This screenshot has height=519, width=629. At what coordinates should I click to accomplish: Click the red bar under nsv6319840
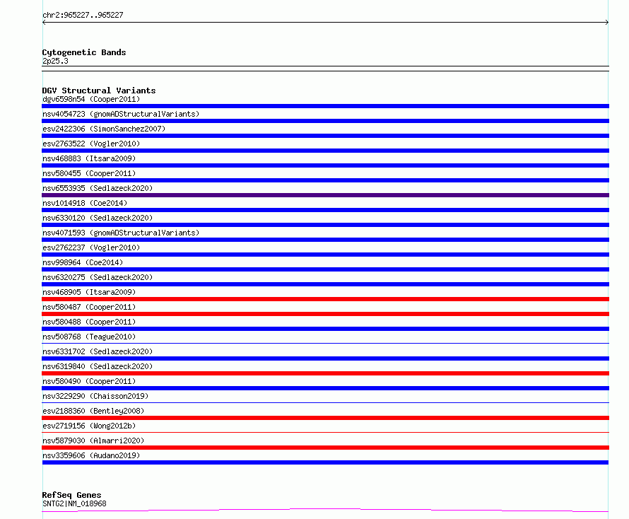[x=325, y=373]
